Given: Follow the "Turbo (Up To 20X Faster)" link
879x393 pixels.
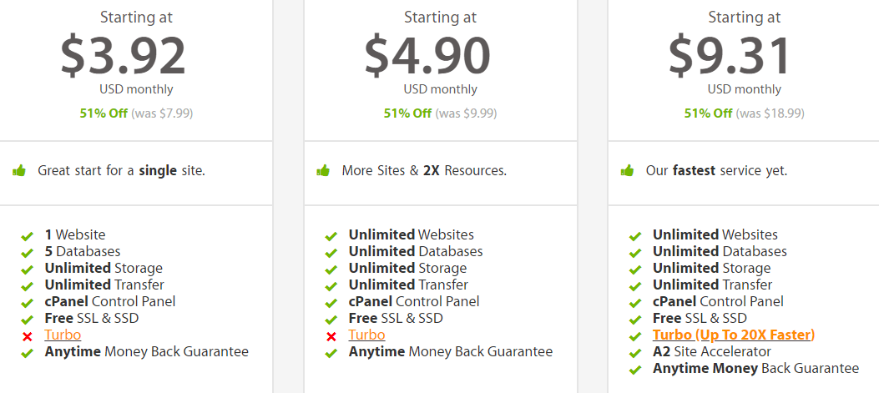Looking at the screenshot, I should [x=734, y=335].
